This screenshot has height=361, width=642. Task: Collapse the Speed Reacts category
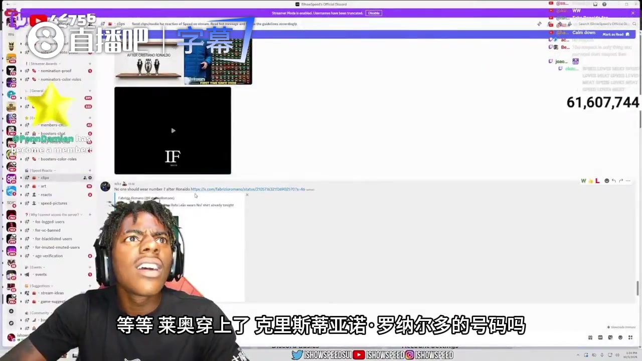[x=42, y=170]
